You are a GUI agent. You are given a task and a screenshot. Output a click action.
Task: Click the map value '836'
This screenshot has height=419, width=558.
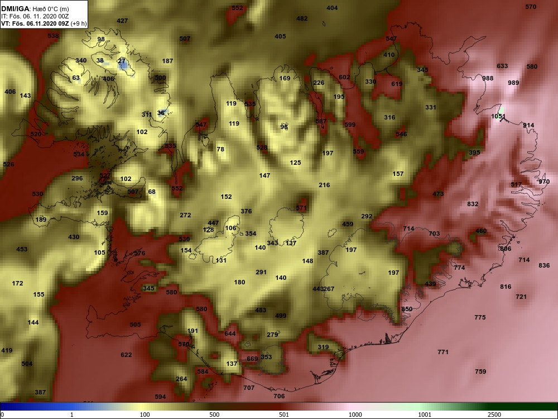point(544,265)
